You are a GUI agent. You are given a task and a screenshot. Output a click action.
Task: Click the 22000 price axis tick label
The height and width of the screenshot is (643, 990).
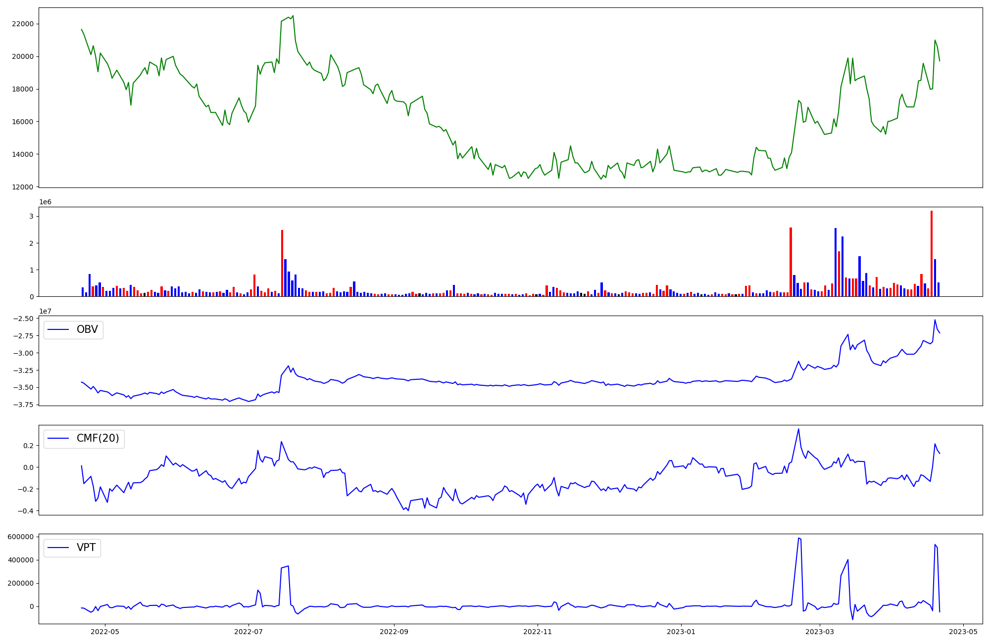coord(23,24)
